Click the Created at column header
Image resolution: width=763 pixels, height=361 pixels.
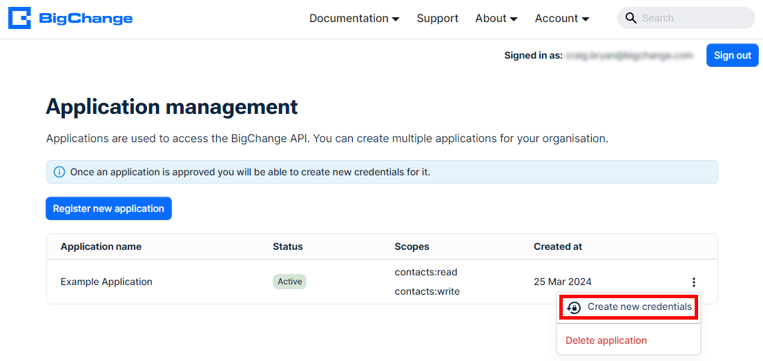coord(558,246)
